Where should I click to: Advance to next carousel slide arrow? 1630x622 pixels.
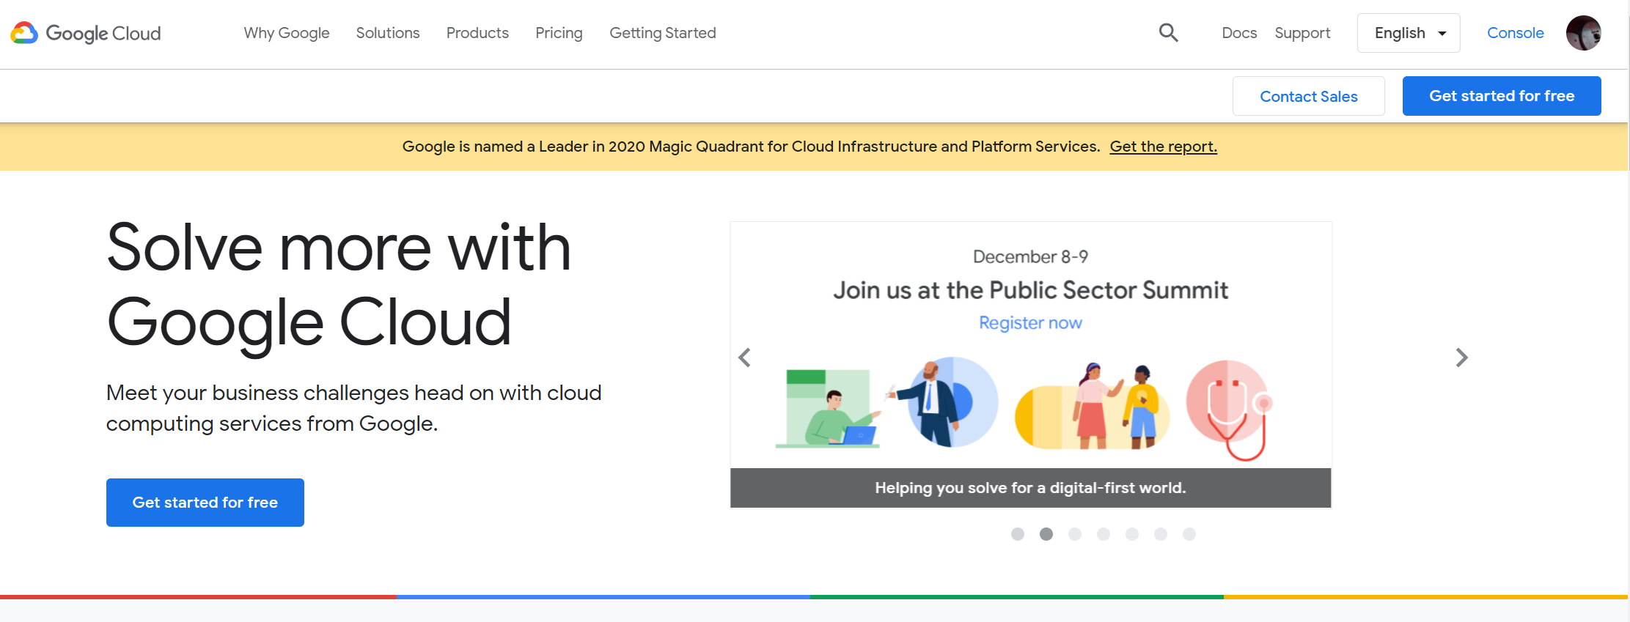tap(1461, 358)
